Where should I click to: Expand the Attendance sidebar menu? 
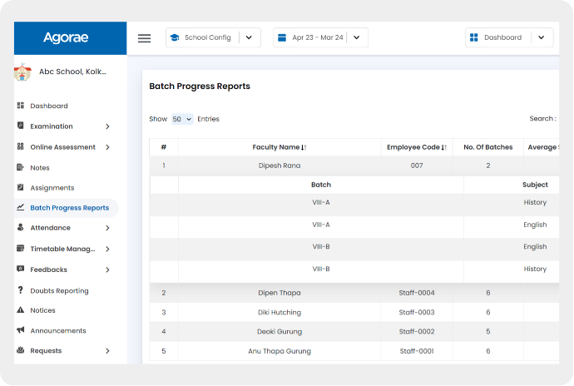[x=107, y=228]
